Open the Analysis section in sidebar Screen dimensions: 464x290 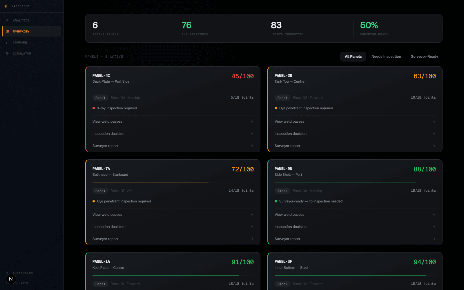click(x=32, y=20)
